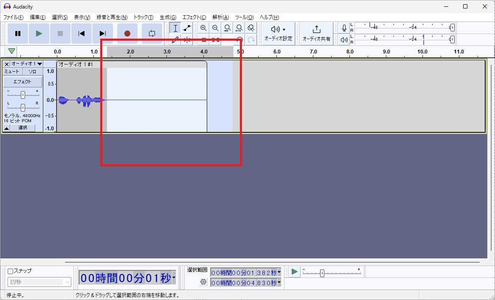
Task: Open the 編集 menu
Action: pos(37,17)
